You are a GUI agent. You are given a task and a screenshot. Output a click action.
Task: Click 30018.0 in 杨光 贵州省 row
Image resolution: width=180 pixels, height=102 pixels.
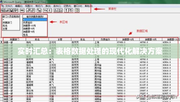(x=166, y=65)
